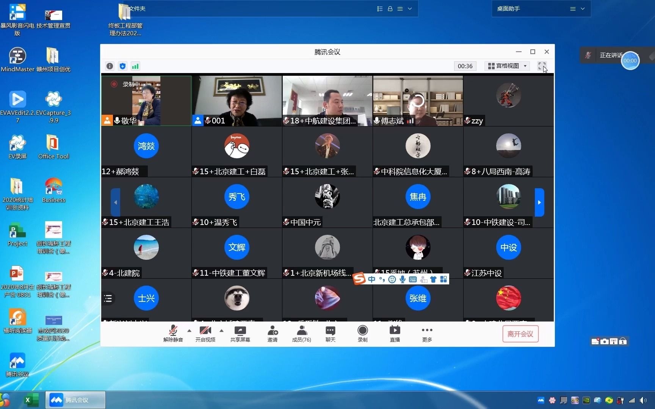Click Sogou voice input microphone
Image resolution: width=655 pixels, height=409 pixels.
(x=403, y=279)
